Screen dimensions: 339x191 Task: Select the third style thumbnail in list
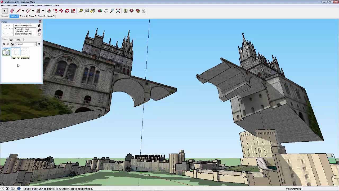tap(25, 52)
